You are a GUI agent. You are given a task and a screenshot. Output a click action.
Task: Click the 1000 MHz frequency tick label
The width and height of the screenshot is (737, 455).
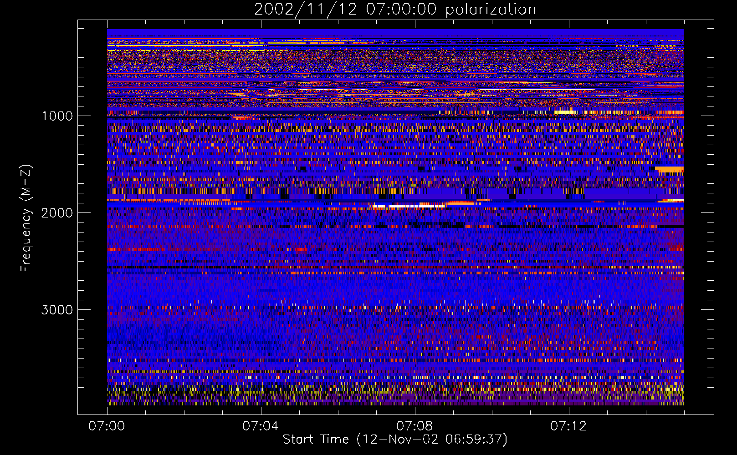tap(57, 116)
